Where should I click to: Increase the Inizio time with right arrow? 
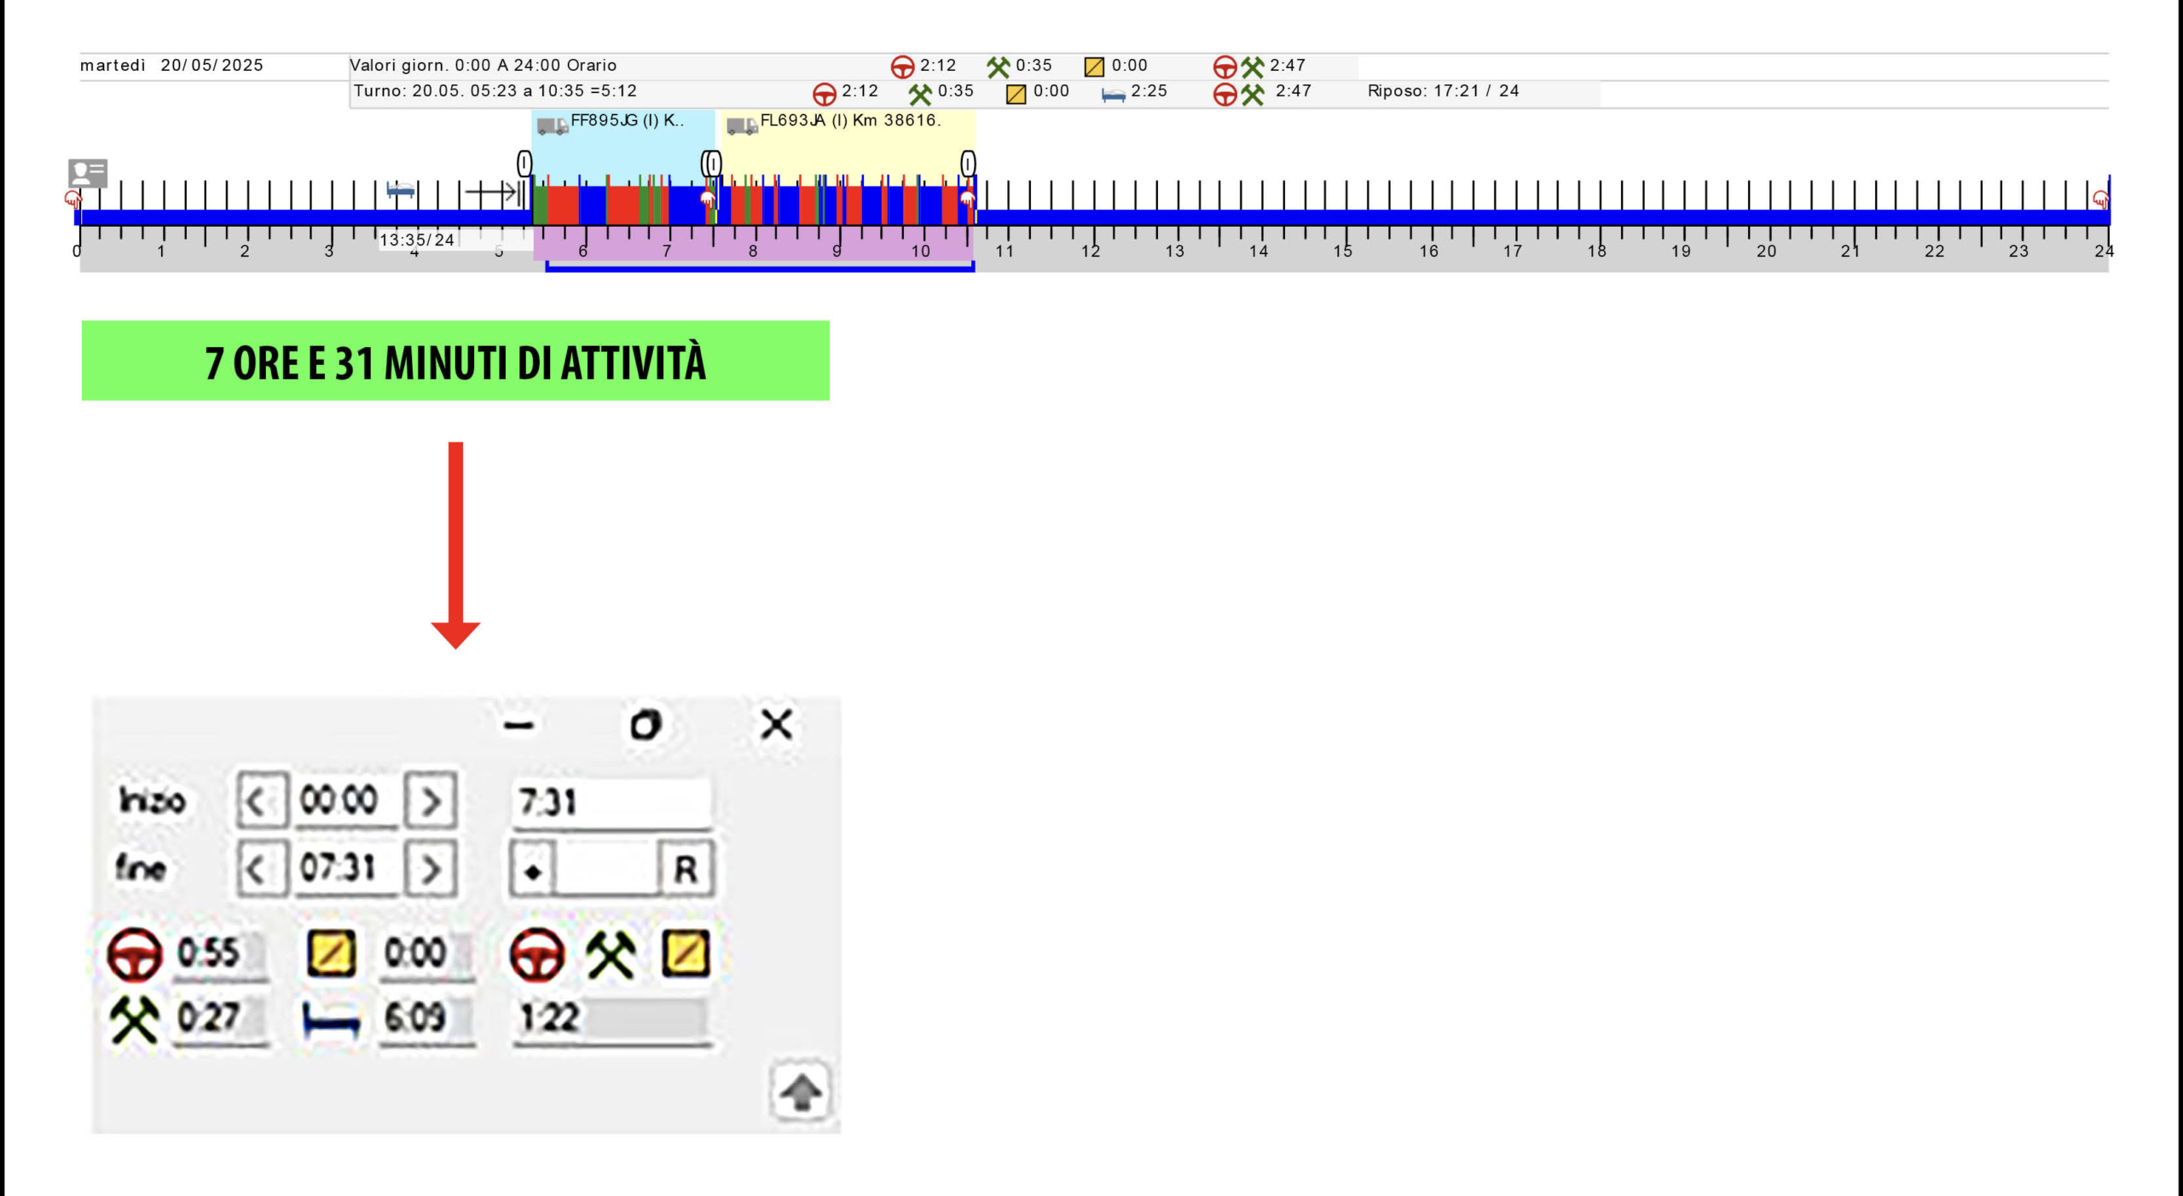pos(431,800)
